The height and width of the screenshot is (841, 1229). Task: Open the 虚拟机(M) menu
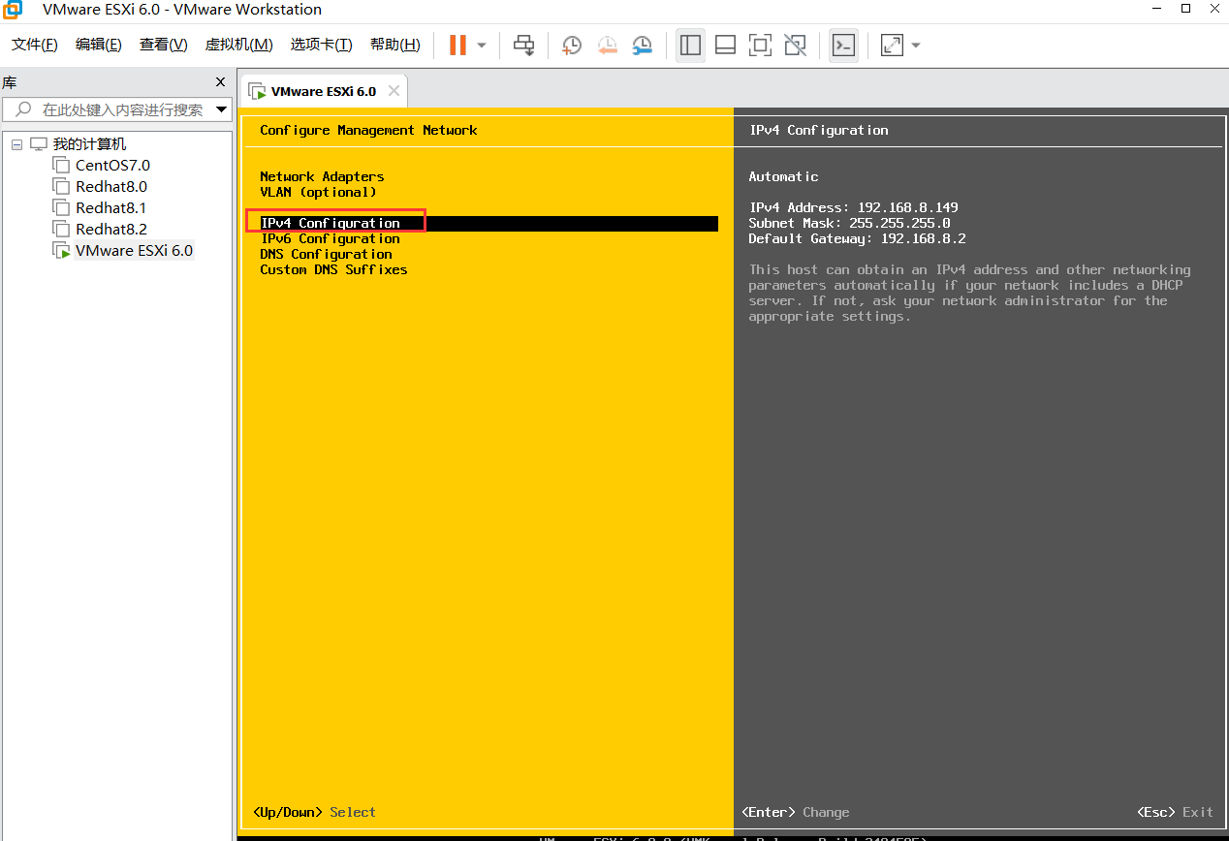[239, 45]
